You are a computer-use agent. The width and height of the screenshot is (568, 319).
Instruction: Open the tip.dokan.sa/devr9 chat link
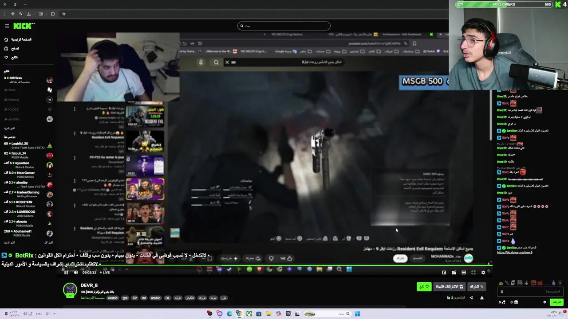514,253
